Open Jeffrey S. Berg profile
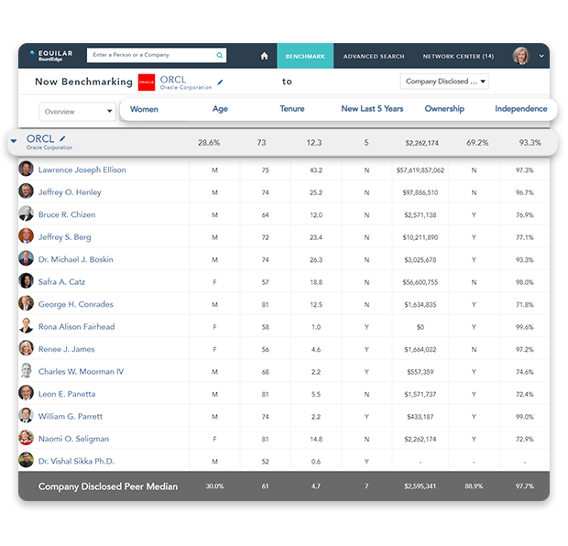The height and width of the screenshot is (546, 568). pyautogui.click(x=64, y=237)
